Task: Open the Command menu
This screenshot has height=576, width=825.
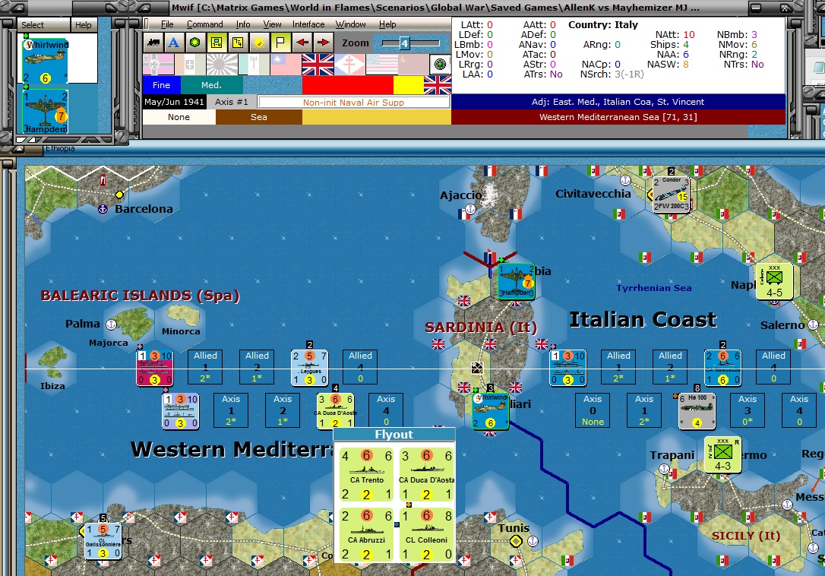Action: [204, 24]
